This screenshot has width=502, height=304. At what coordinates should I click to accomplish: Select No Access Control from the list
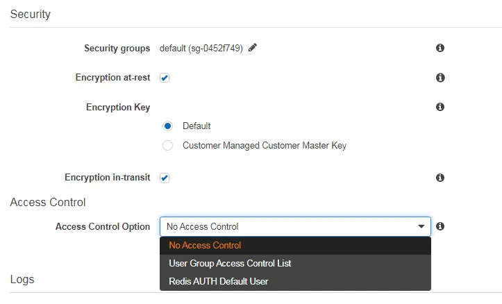(x=205, y=245)
